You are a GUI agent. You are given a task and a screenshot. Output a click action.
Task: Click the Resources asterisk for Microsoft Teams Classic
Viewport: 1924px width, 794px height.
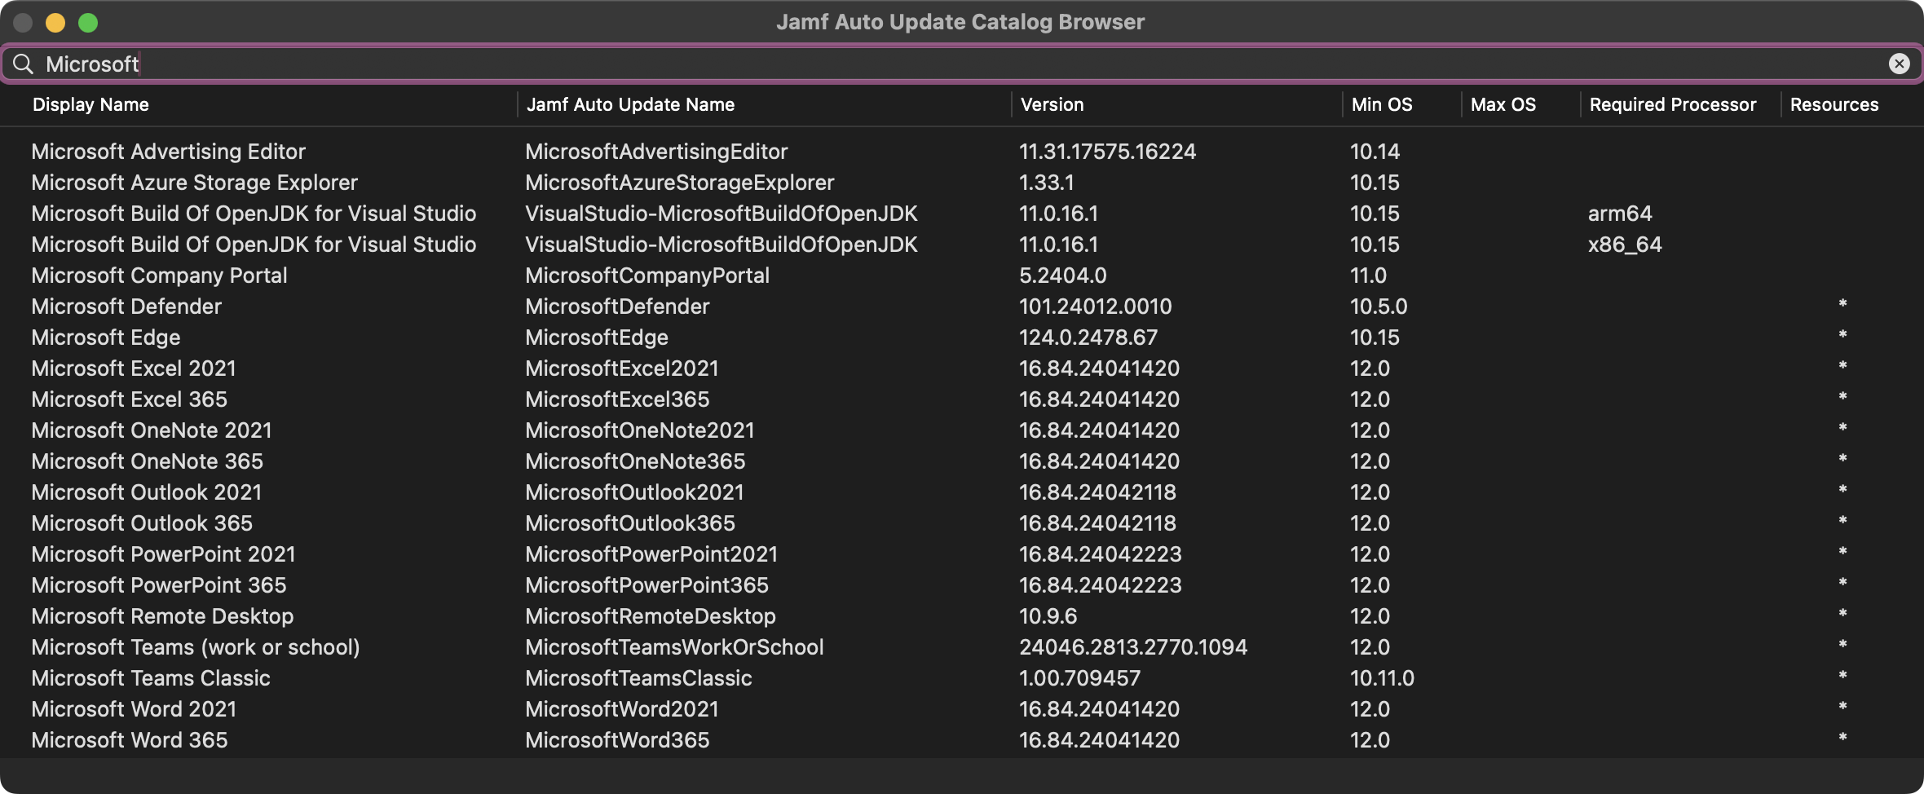click(1842, 676)
